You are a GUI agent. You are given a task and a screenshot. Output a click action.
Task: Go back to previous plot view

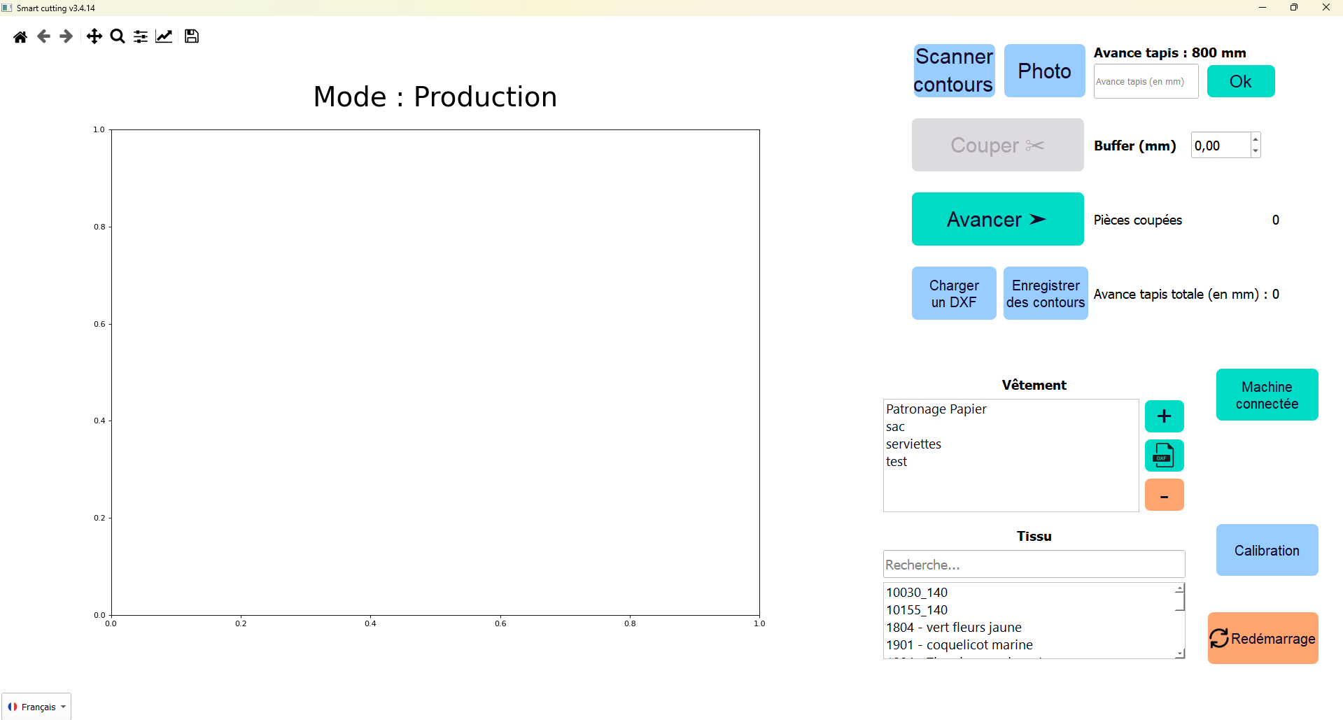(x=43, y=36)
